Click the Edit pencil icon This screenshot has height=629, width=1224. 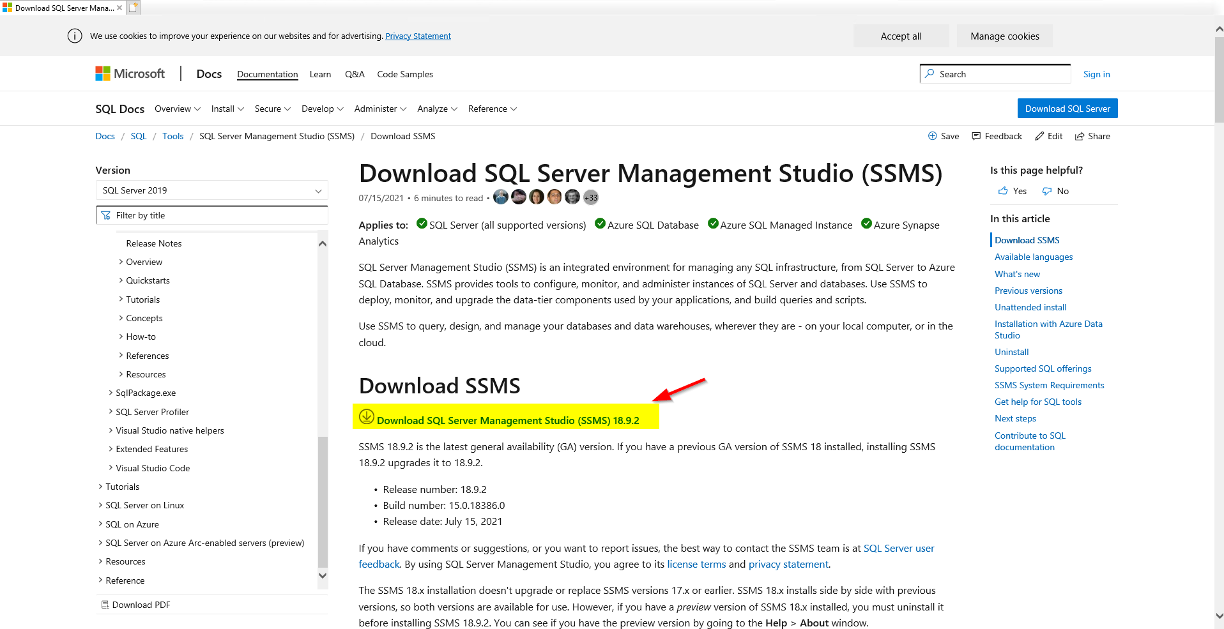tap(1039, 136)
